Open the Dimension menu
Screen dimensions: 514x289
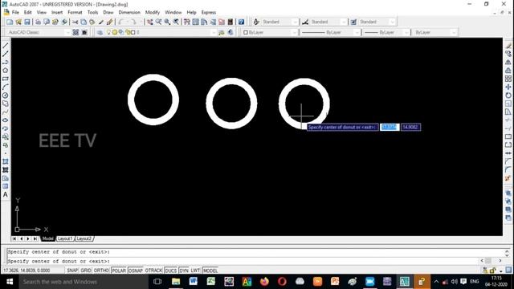129,13
